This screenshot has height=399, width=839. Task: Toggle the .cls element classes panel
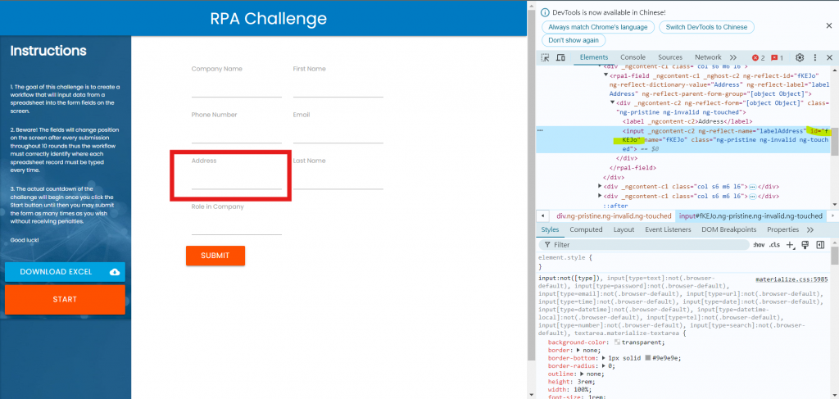774,245
